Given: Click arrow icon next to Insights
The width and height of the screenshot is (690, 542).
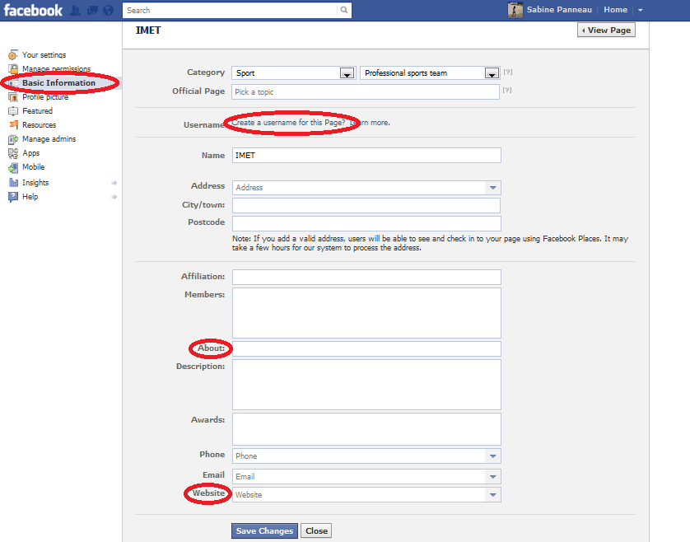Looking at the screenshot, I should tap(114, 183).
